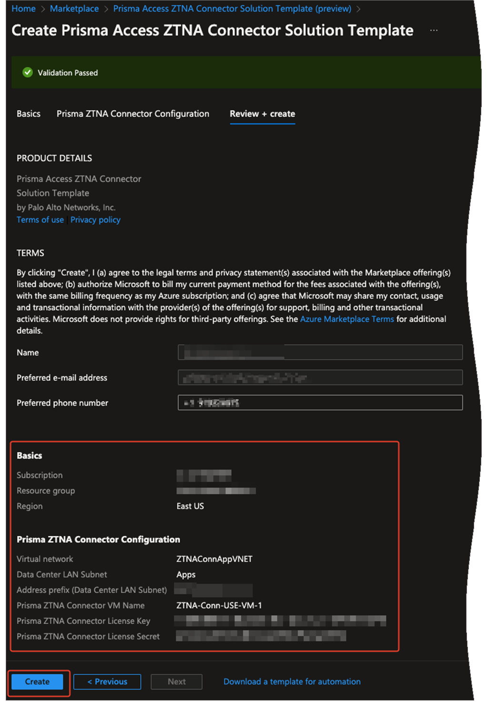
Task: Click the Resource group label
Action: [x=46, y=491]
